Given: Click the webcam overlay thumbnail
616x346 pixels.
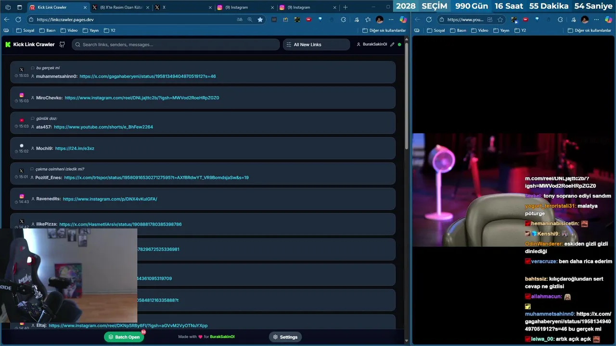Looking at the screenshot, I should [68, 276].
